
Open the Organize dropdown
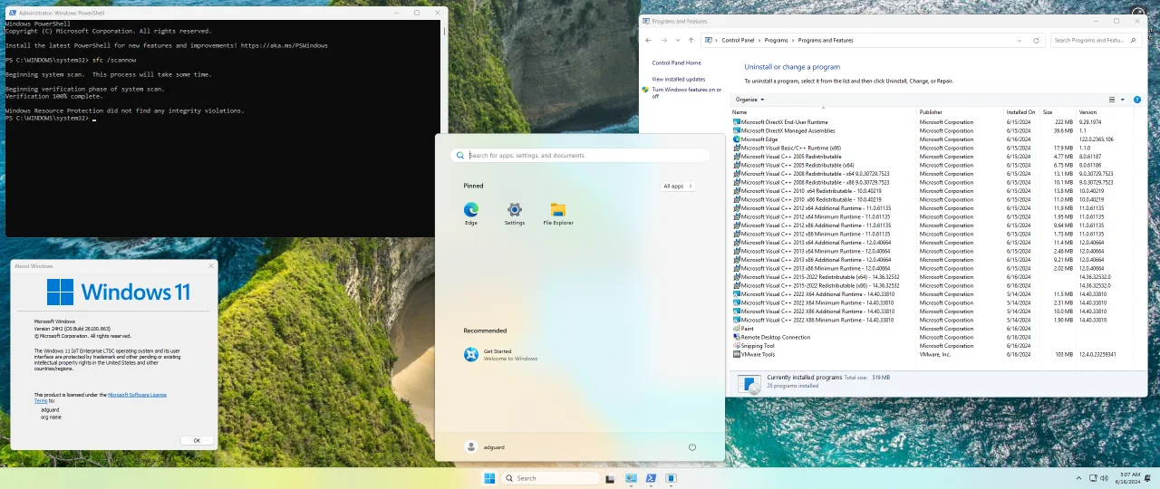click(x=750, y=100)
